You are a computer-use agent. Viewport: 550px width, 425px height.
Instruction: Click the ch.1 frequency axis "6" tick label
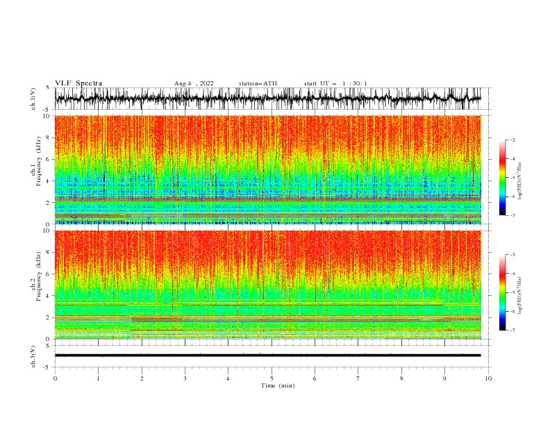[49, 159]
